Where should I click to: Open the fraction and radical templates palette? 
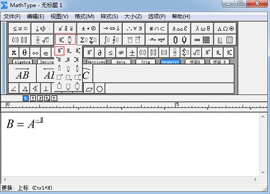43,40
